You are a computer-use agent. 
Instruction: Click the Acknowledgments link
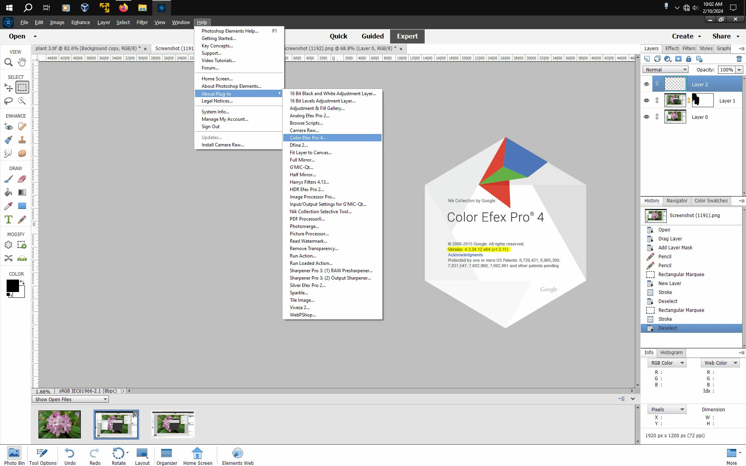click(465, 255)
